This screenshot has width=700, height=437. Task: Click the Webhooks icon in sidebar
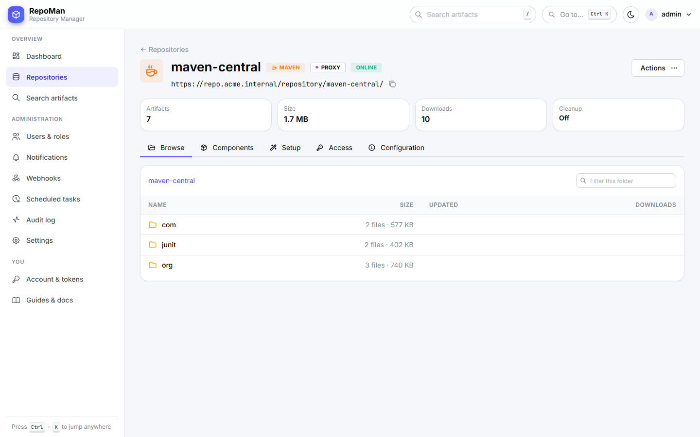tap(16, 178)
